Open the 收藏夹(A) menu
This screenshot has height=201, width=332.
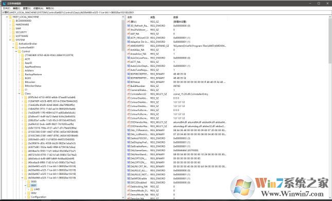pos(38,8)
